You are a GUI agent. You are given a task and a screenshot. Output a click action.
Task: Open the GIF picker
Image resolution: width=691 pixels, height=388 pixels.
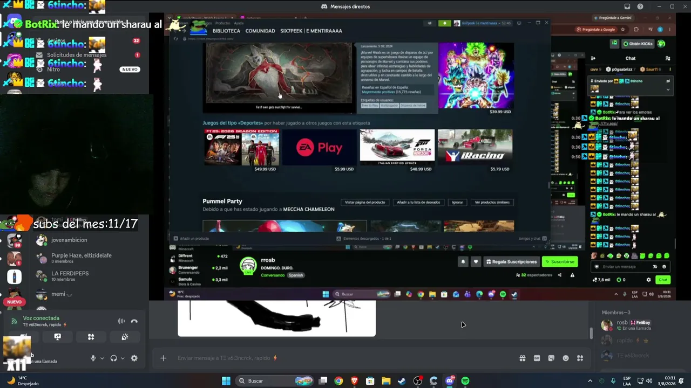tap(537, 358)
